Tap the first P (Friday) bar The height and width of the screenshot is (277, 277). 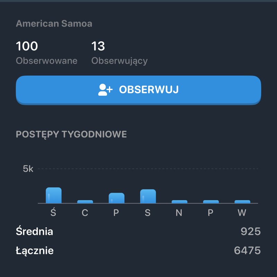tap(116, 198)
